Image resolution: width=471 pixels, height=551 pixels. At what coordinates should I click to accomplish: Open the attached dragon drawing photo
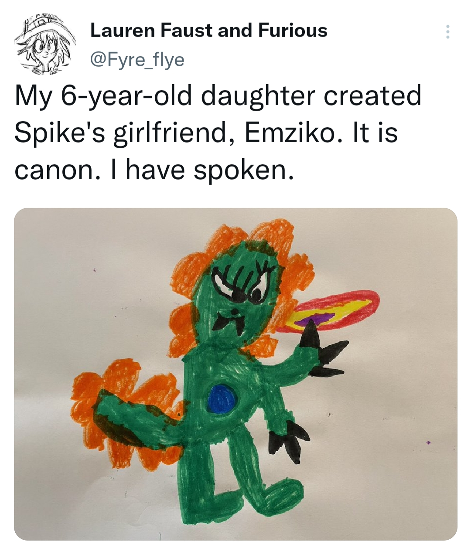tap(235, 374)
